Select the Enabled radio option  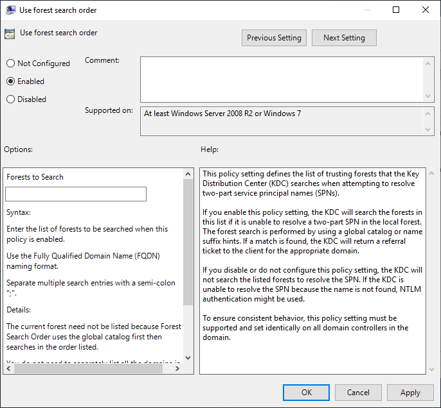pyautogui.click(x=10, y=81)
